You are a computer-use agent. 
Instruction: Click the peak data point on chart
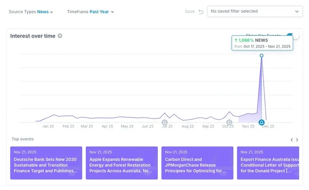click(x=262, y=56)
